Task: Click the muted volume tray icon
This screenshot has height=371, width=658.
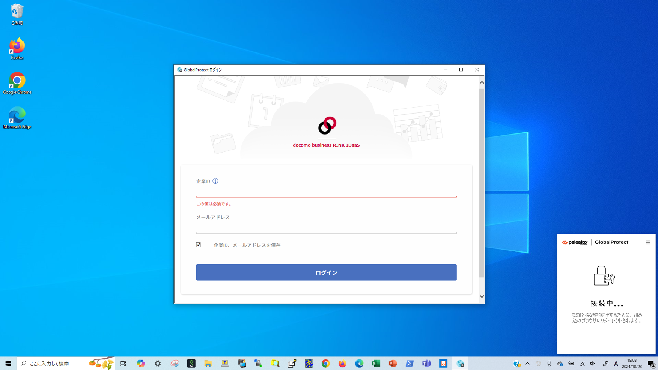Action: [593, 364]
